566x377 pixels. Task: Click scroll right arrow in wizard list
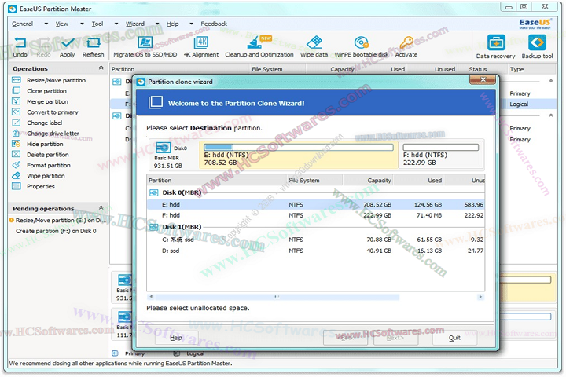coord(480,297)
